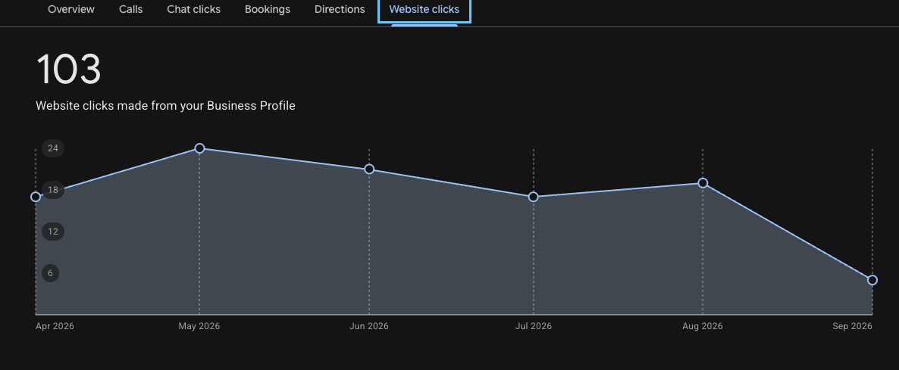Go to the Bookings tab
This screenshot has height=370, width=899.
[267, 10]
